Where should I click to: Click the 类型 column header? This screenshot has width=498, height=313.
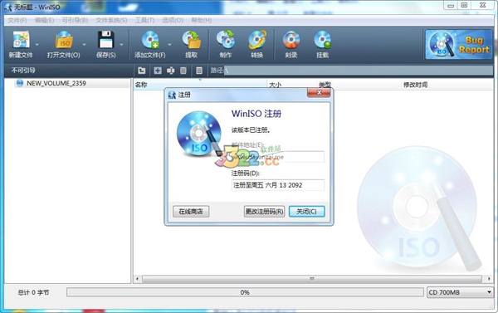click(x=359, y=85)
